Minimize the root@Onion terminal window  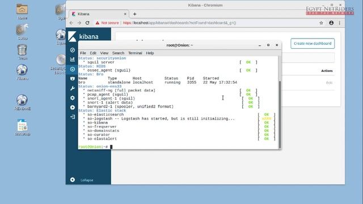tap(260, 45)
